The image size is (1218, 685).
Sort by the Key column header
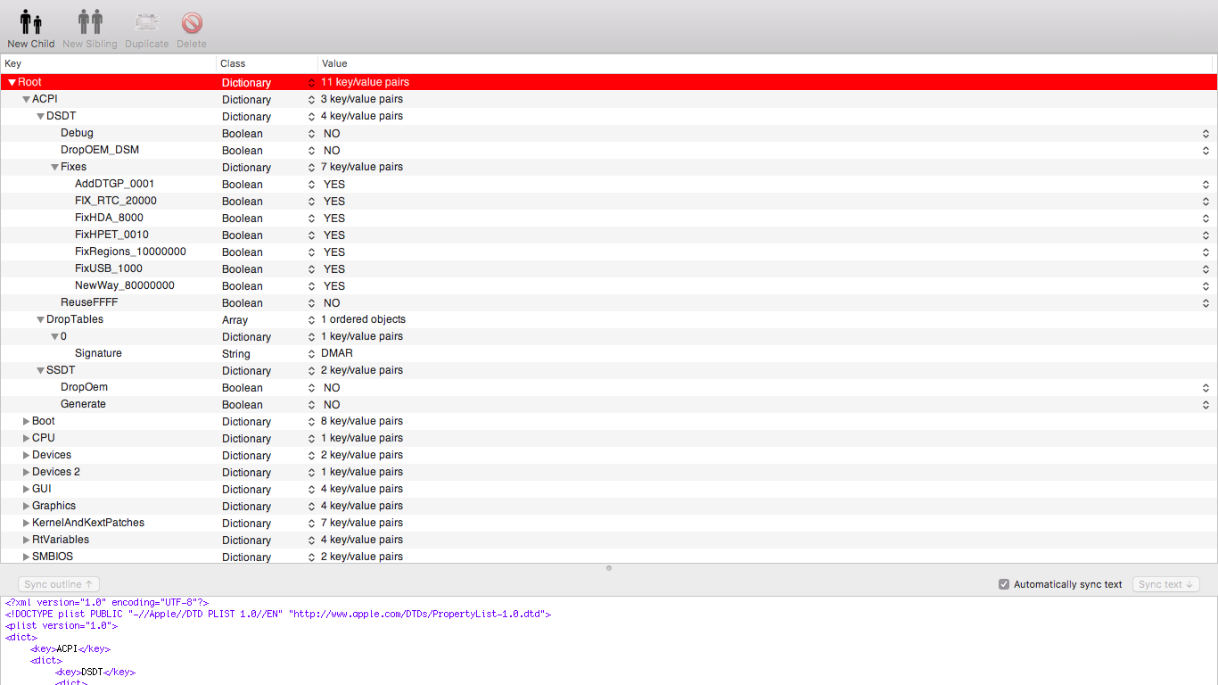pyautogui.click(x=108, y=64)
